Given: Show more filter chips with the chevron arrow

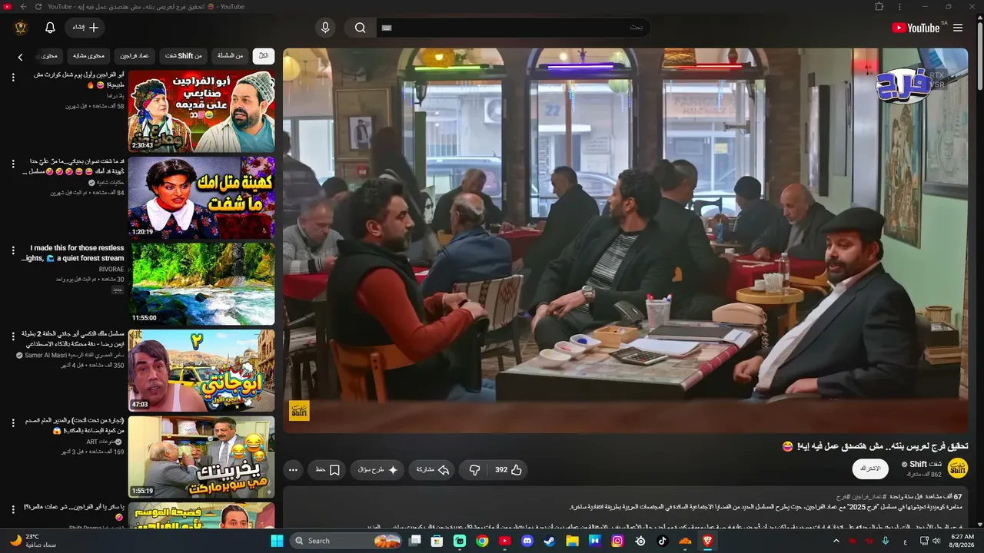Looking at the screenshot, I should pos(21,56).
